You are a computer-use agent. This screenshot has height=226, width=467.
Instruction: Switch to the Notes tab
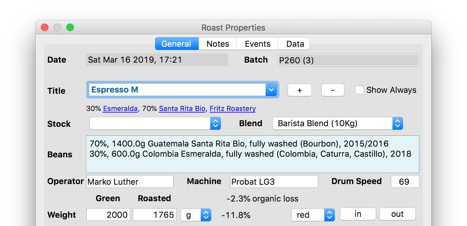pos(218,44)
